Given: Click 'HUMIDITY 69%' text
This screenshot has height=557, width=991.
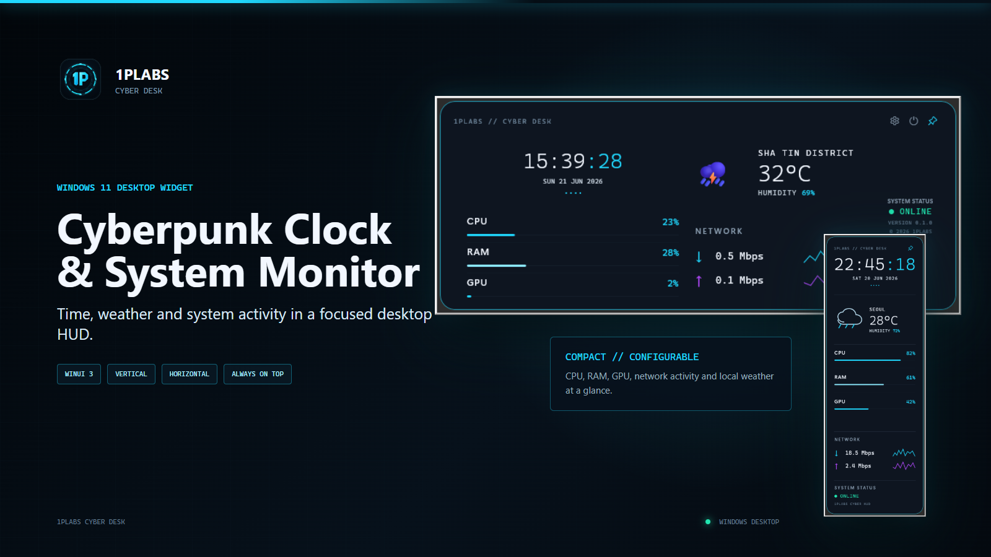Looking at the screenshot, I should click(787, 193).
